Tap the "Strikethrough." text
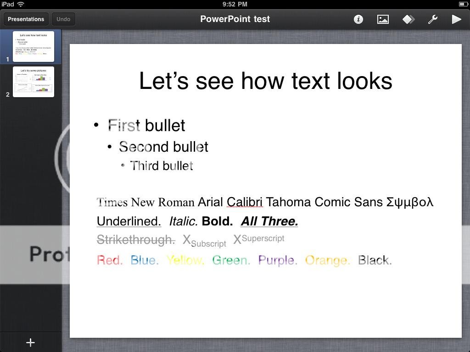This screenshot has height=352, width=470. point(136,240)
